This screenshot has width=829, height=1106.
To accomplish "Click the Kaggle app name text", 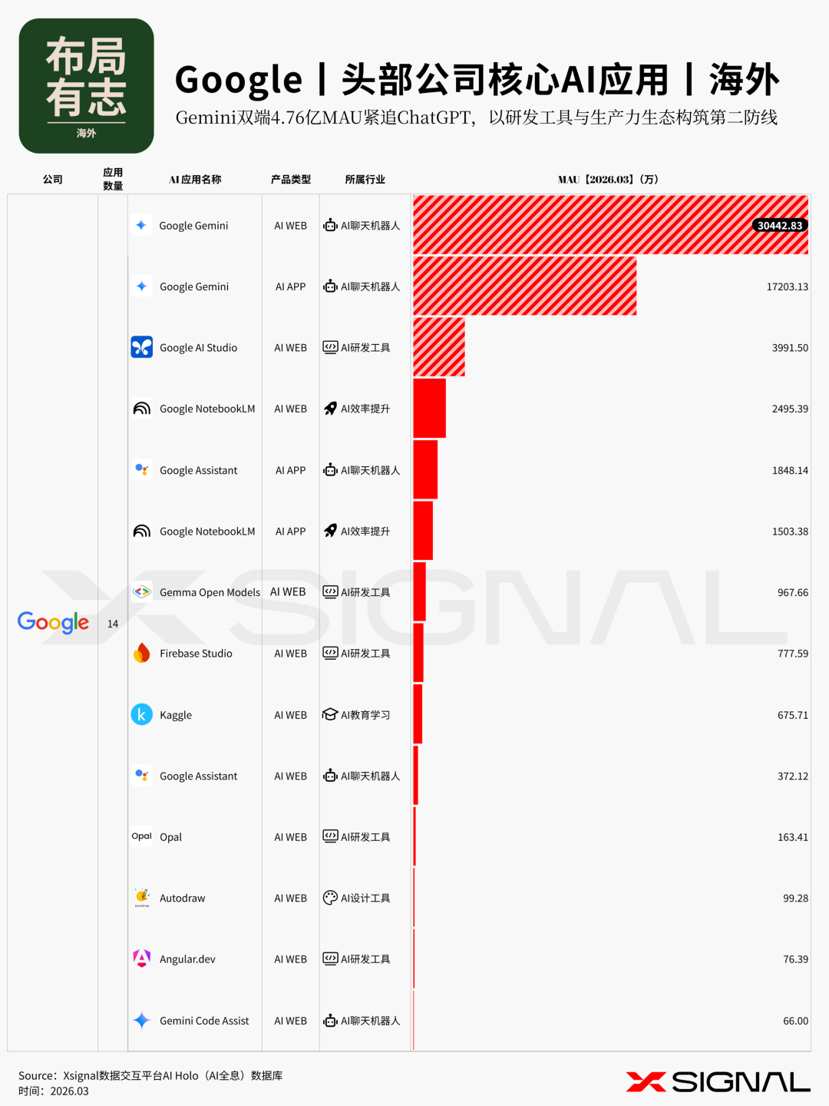I will click(176, 715).
